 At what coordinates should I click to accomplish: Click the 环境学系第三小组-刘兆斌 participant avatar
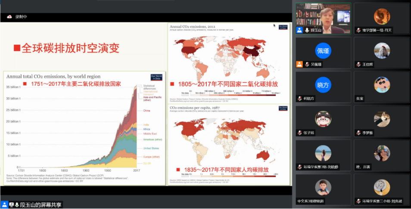pyautogui.click(x=382, y=187)
